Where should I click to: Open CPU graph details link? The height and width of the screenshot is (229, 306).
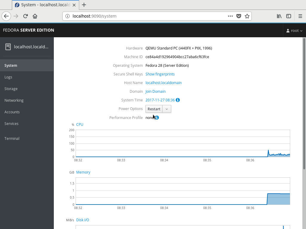point(79,124)
